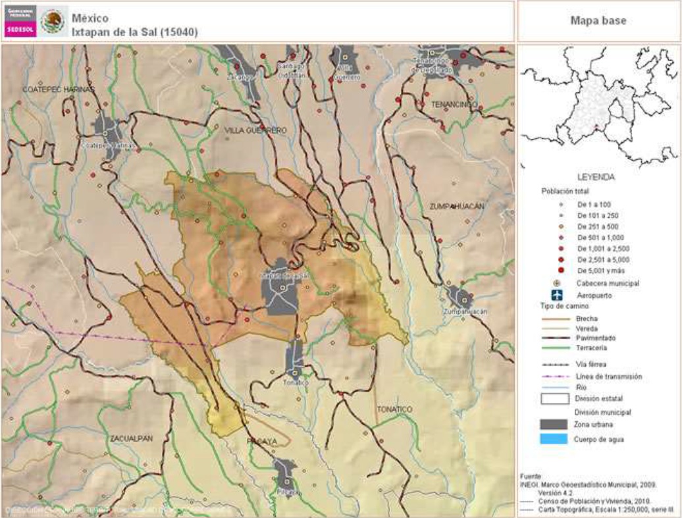Click the 'Ixtapan de la Sal (15040)' heading

[135, 31]
